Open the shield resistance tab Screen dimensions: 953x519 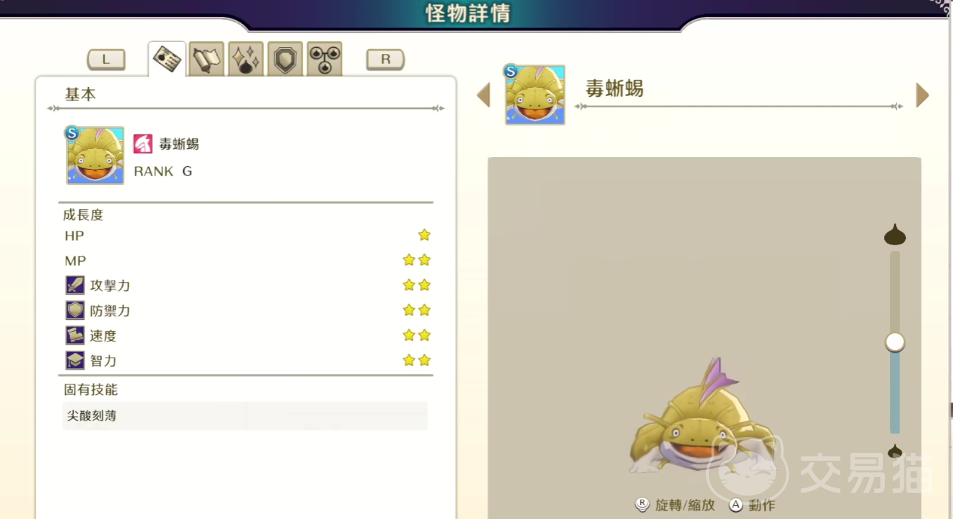(x=285, y=59)
